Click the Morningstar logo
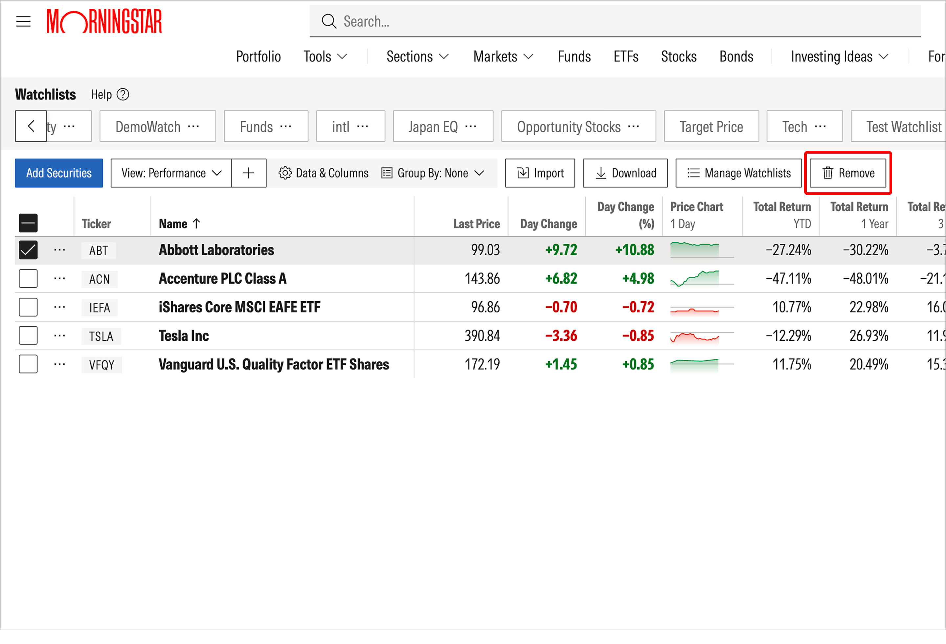Image resolution: width=946 pixels, height=644 pixels. click(x=104, y=21)
